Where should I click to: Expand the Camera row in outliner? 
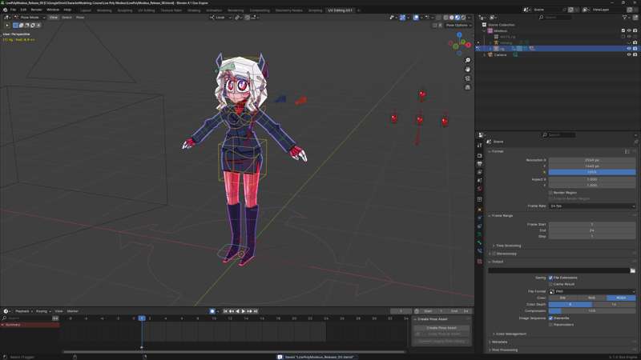click(484, 54)
